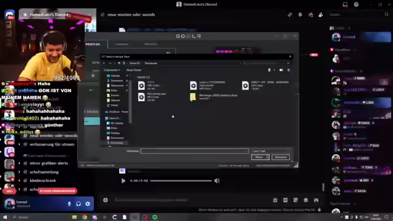Select the verbesserung-für-stream channel

52,144
